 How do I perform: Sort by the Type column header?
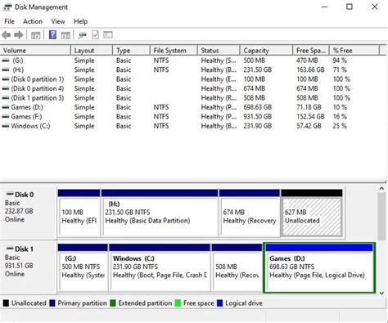tap(131, 51)
